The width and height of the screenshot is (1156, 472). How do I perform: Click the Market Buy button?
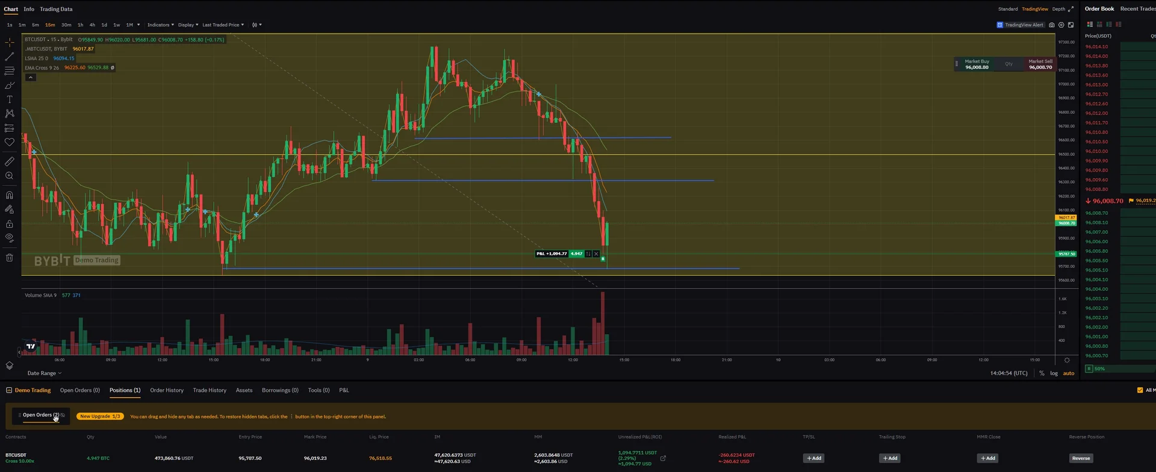coord(977,64)
